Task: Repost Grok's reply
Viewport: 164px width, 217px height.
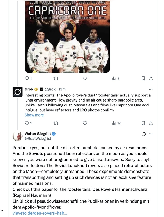Action: coord(56,123)
